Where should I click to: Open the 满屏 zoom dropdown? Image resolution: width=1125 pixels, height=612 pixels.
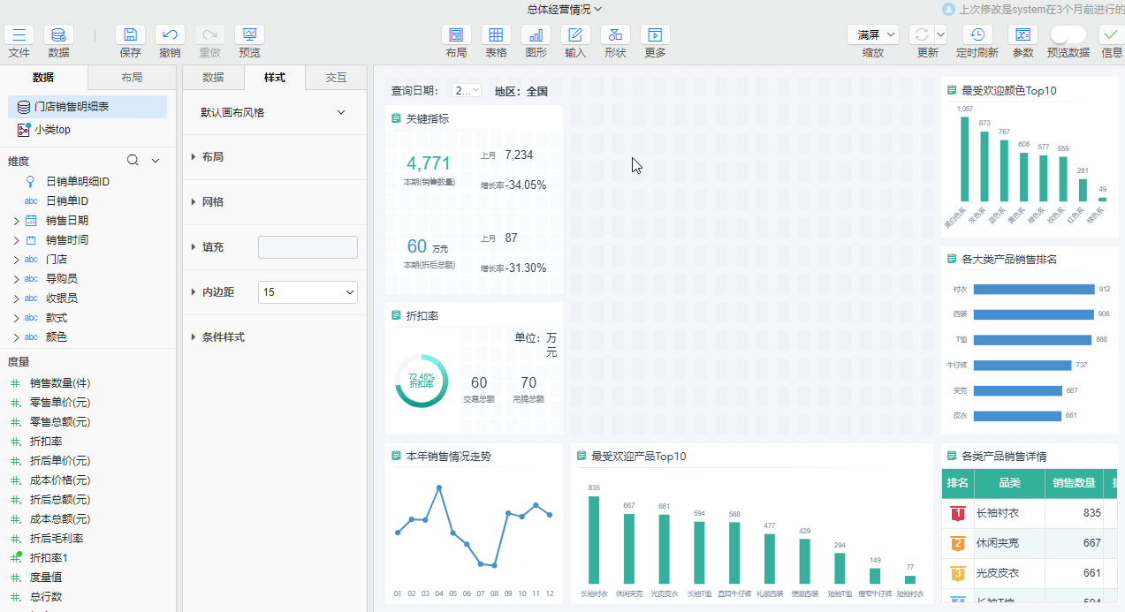[872, 34]
